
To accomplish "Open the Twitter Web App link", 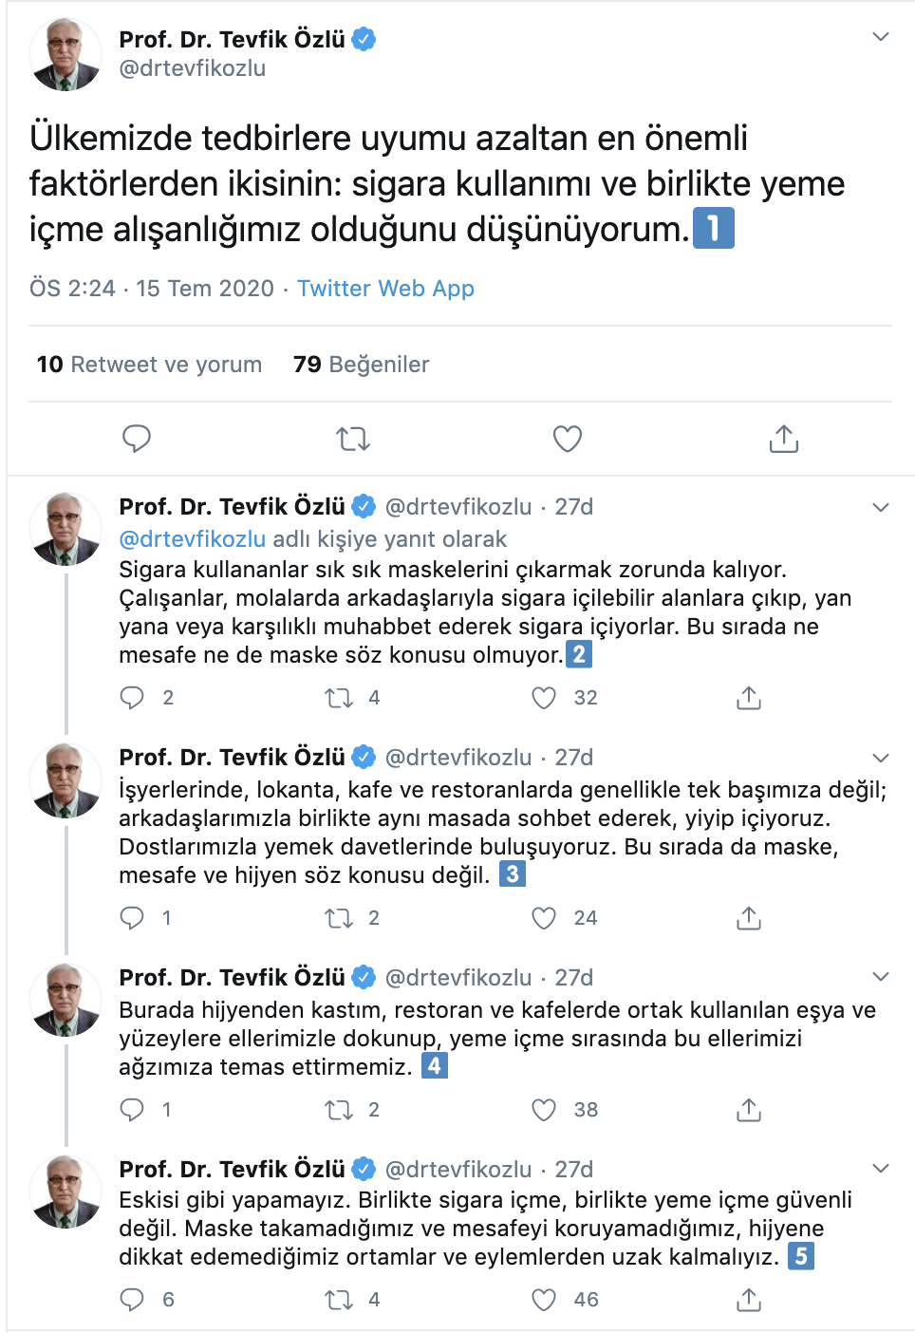I will click(x=385, y=289).
